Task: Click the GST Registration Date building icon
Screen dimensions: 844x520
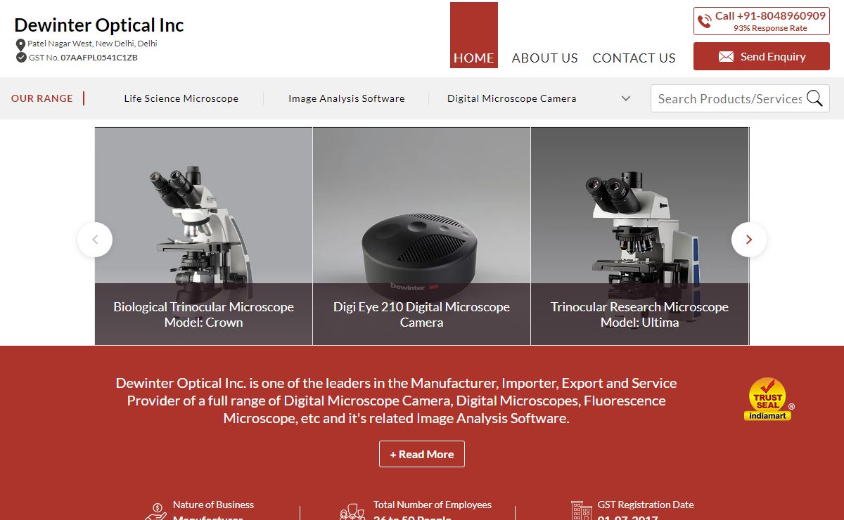Action: (x=581, y=511)
